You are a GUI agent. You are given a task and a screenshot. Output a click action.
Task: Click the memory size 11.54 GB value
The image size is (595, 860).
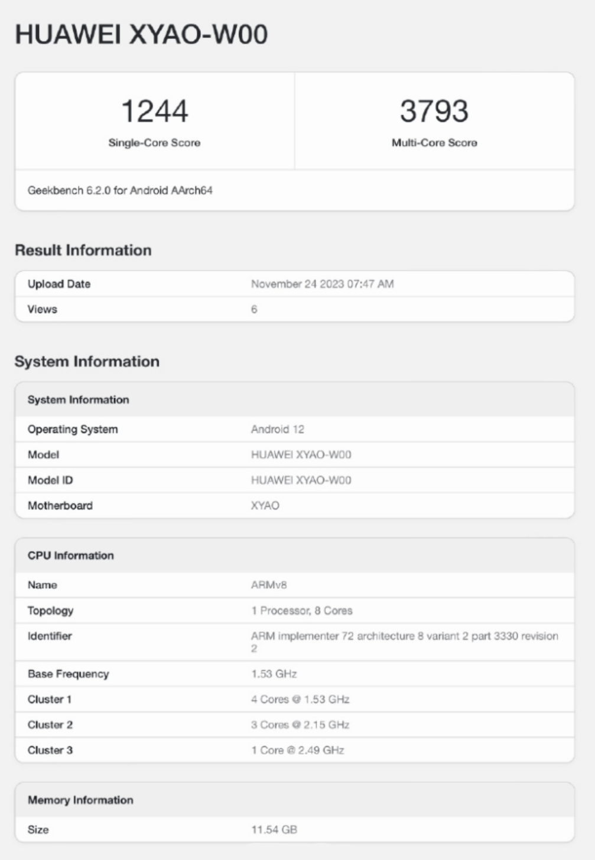click(274, 830)
